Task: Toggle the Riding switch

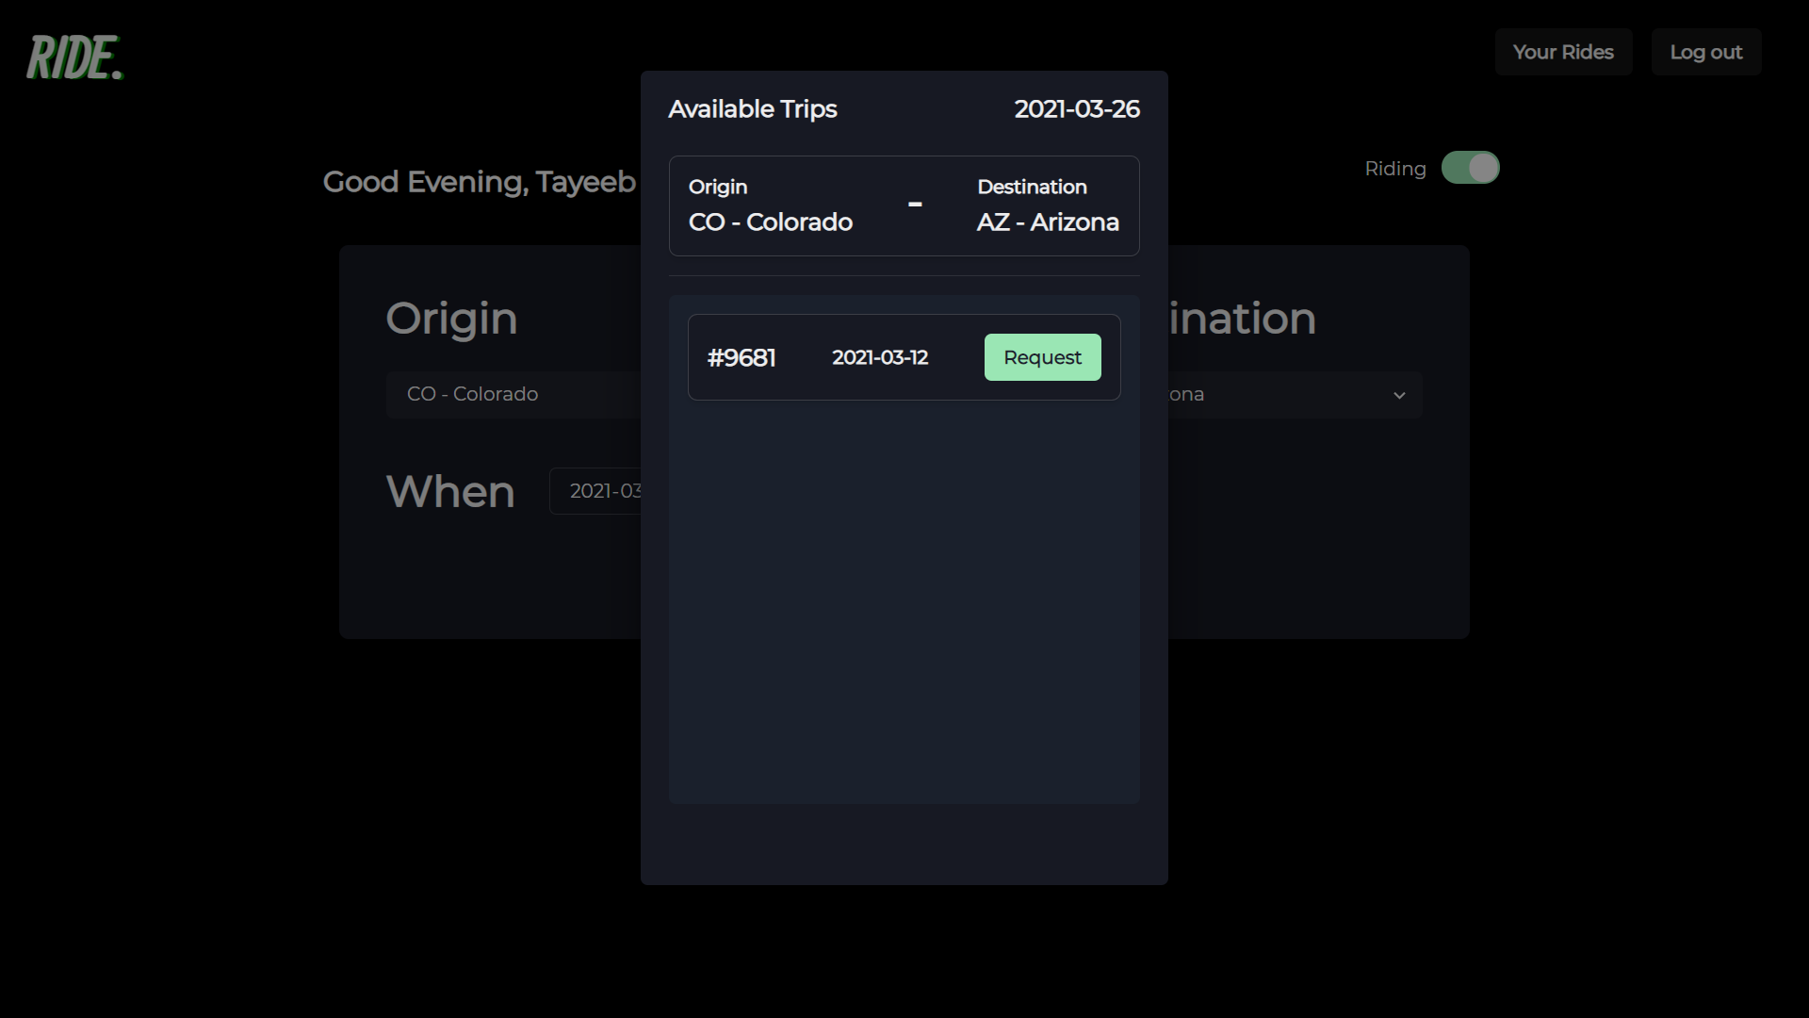Action: [1470, 168]
